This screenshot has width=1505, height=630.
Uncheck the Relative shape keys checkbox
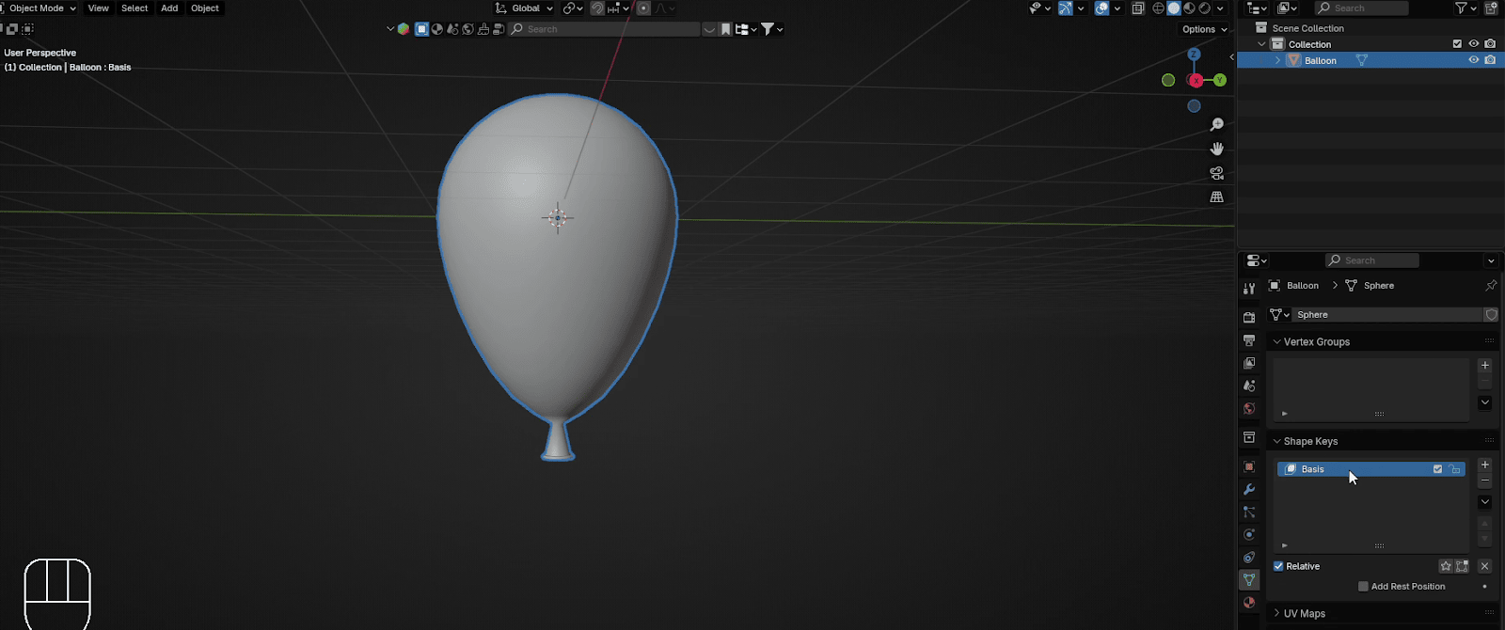click(1278, 566)
